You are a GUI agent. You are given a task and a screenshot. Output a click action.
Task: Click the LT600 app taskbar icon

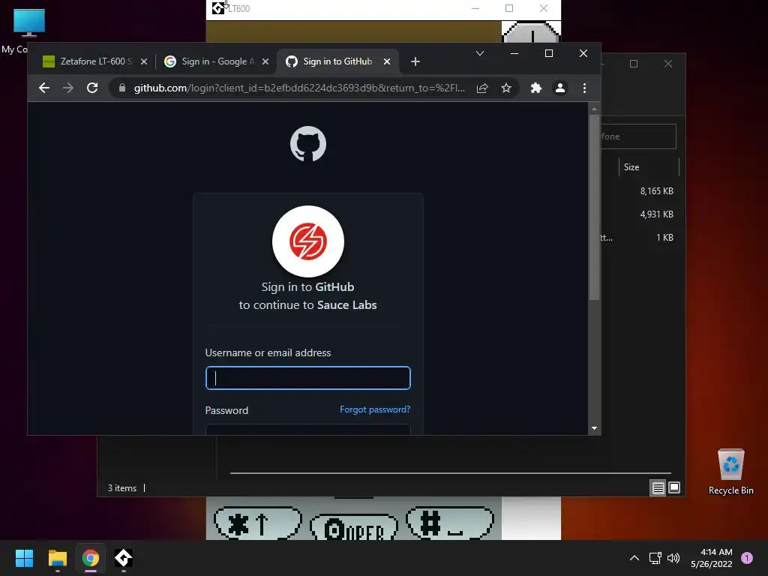[x=124, y=558]
